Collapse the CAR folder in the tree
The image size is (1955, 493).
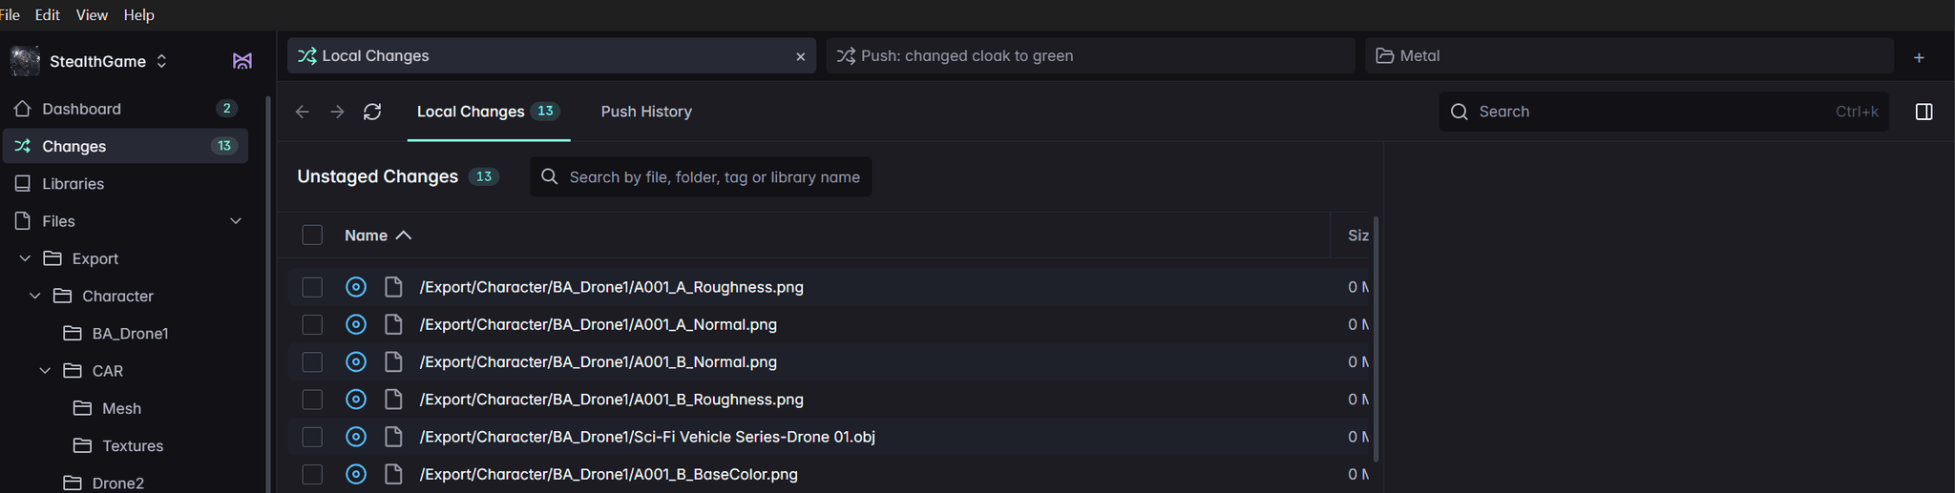[x=45, y=371]
